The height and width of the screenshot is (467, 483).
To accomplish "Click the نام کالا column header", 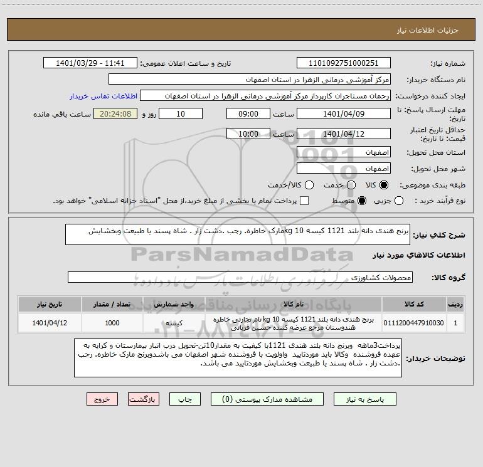I will (x=294, y=305).
